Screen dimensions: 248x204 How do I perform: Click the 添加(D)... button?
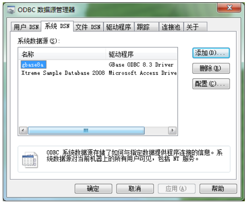211,53
